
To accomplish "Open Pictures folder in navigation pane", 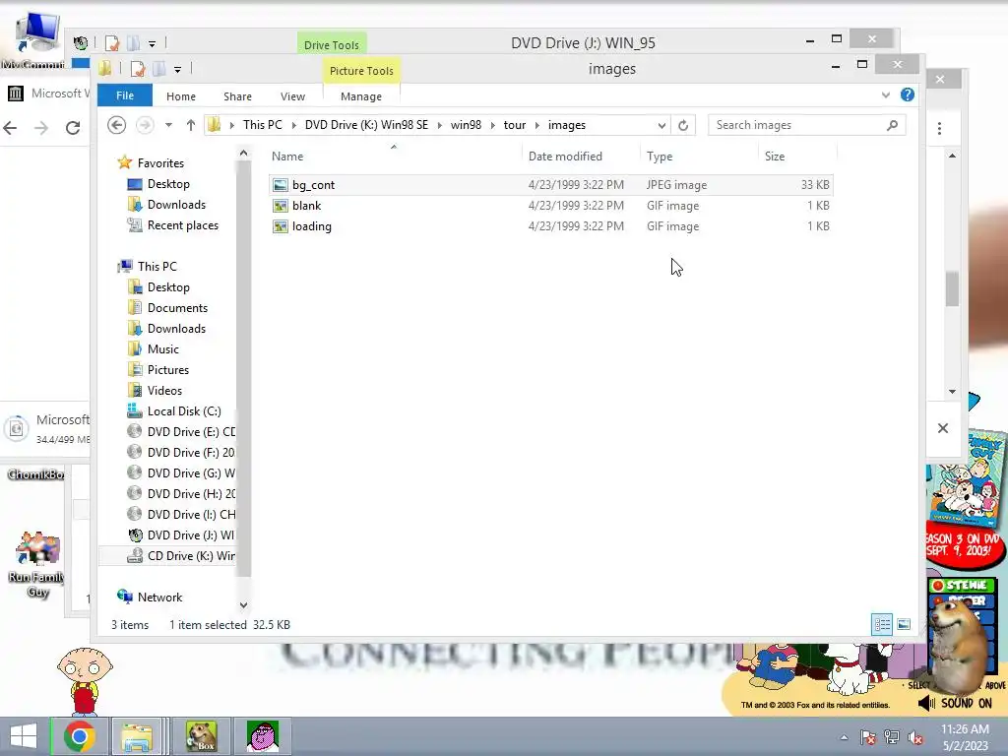I will (167, 370).
